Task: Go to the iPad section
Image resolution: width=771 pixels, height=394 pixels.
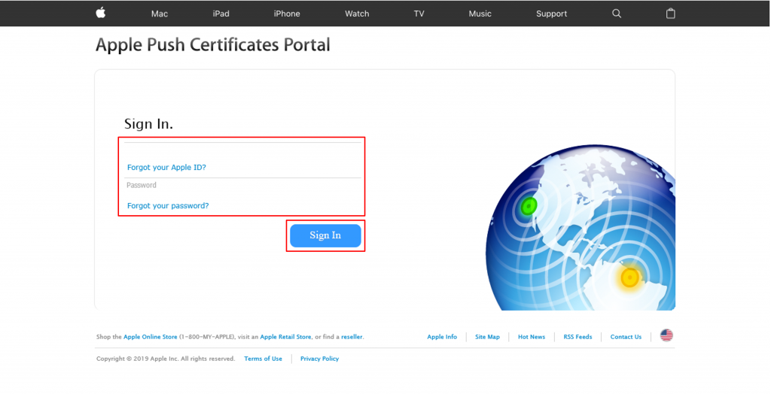Action: tap(221, 14)
